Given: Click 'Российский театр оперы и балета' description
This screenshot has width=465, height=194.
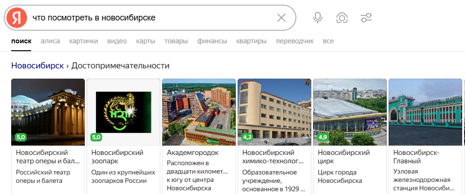Looking at the screenshot, I should 43,176.
